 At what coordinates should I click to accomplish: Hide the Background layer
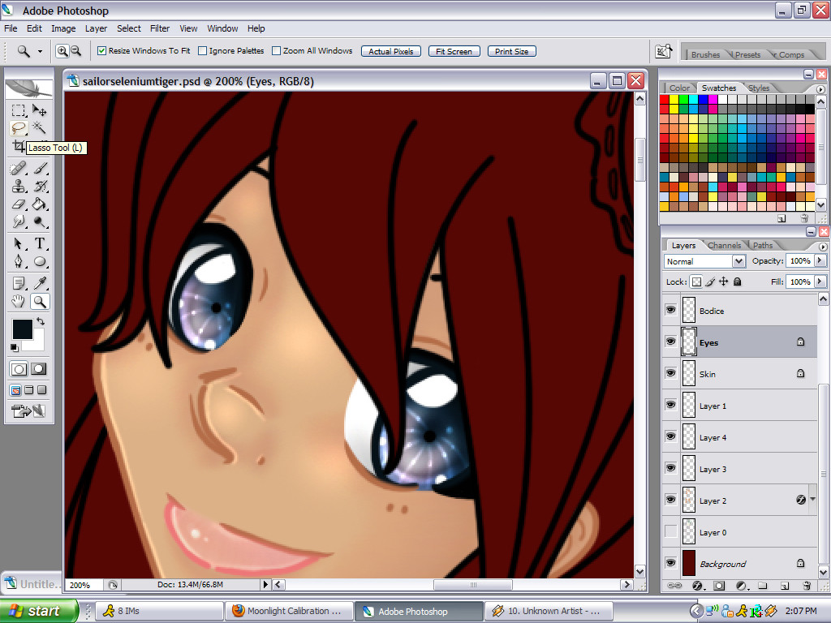pyautogui.click(x=671, y=563)
